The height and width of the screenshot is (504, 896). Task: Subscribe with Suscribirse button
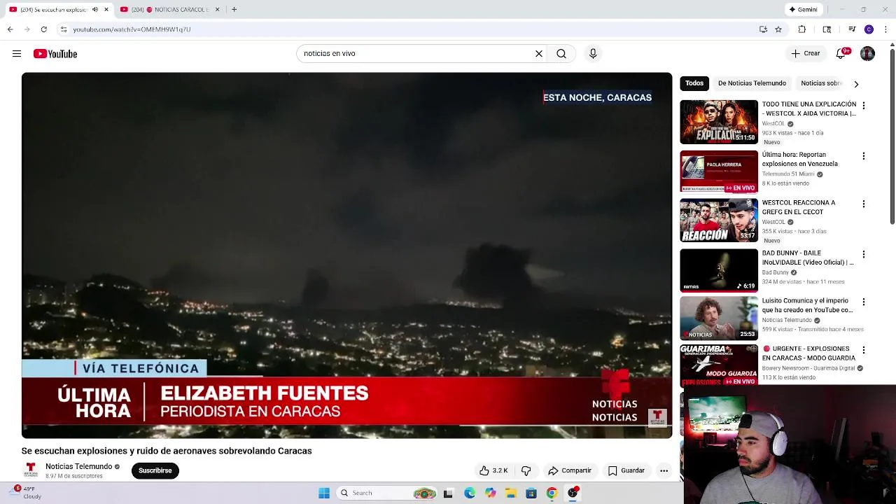point(155,470)
